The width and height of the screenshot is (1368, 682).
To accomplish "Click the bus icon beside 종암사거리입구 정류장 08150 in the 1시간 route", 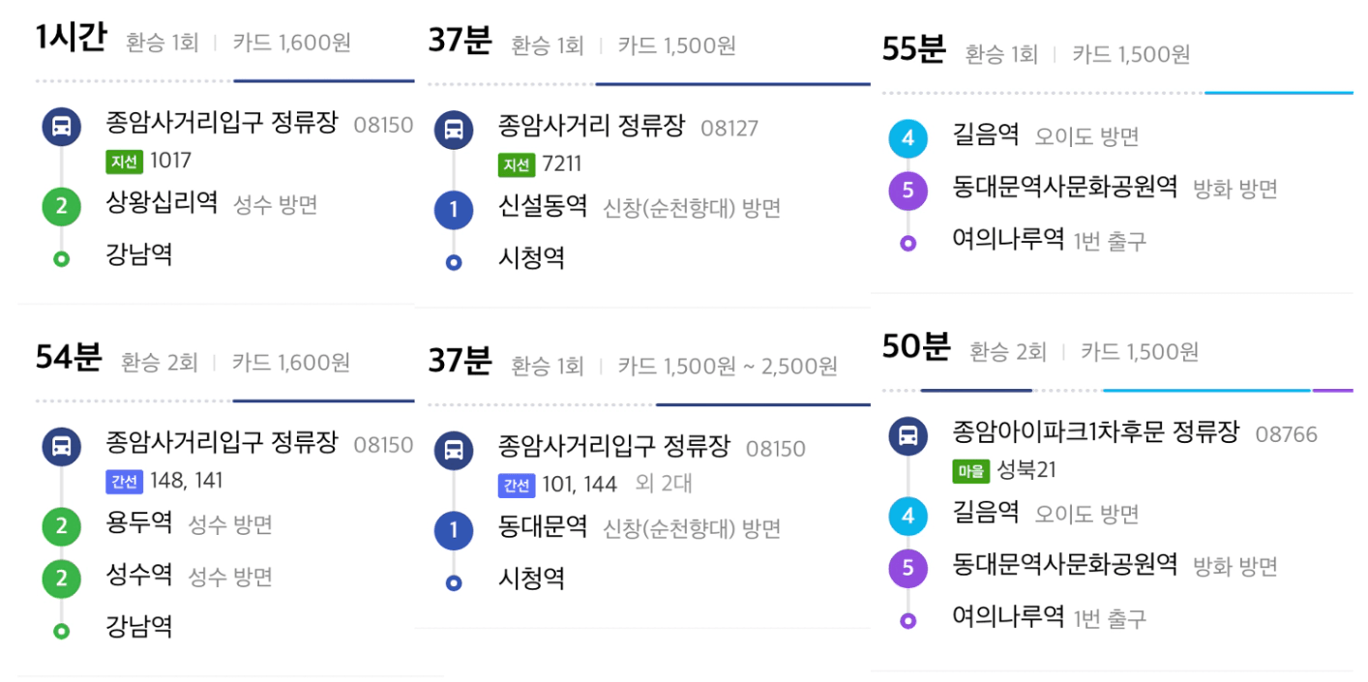I will coord(61,127).
